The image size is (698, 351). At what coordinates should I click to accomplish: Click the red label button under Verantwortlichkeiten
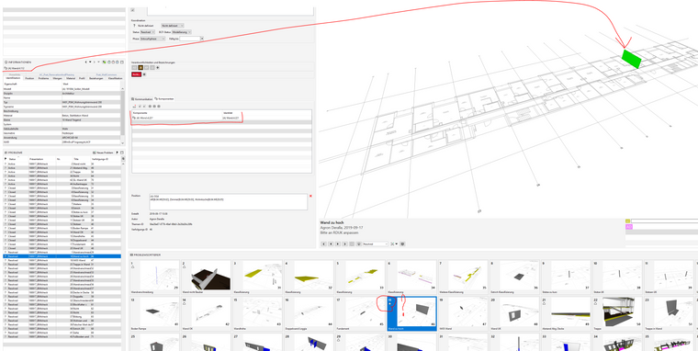point(136,74)
